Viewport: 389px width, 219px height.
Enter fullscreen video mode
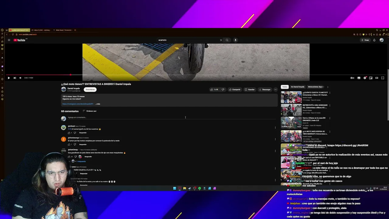(383, 78)
